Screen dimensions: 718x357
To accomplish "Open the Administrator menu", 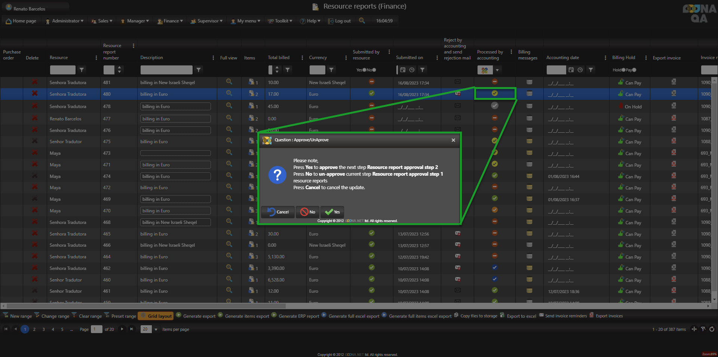I will [x=65, y=21].
